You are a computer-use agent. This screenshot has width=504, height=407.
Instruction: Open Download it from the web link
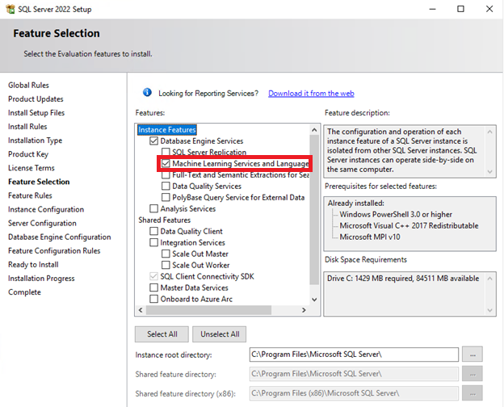pos(311,93)
